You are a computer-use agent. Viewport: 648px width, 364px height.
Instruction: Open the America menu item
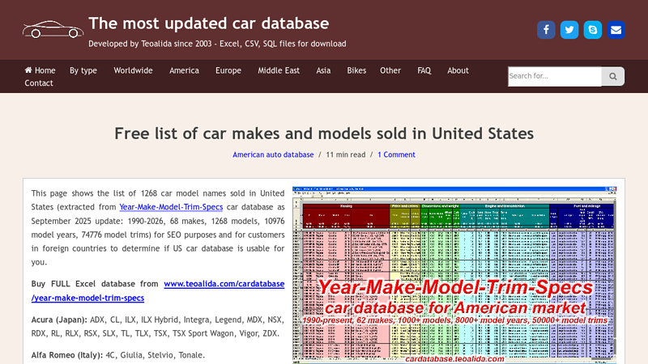click(184, 70)
